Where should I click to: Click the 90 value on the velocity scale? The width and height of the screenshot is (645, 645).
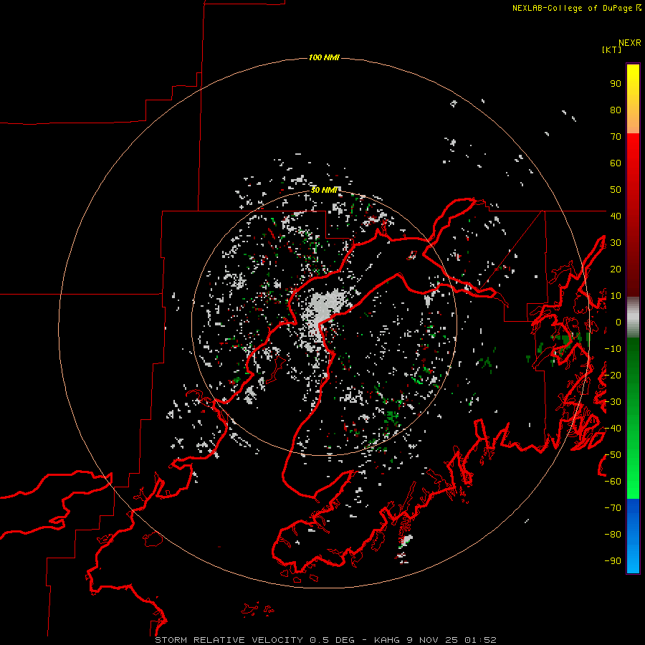(x=616, y=84)
